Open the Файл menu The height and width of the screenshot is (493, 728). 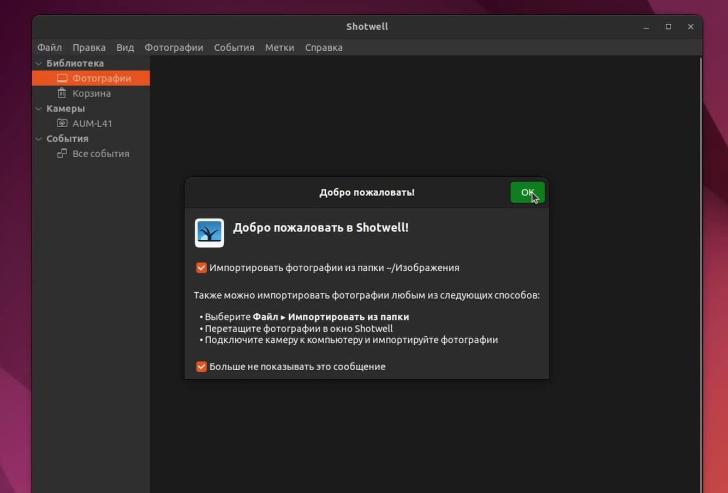coord(49,47)
